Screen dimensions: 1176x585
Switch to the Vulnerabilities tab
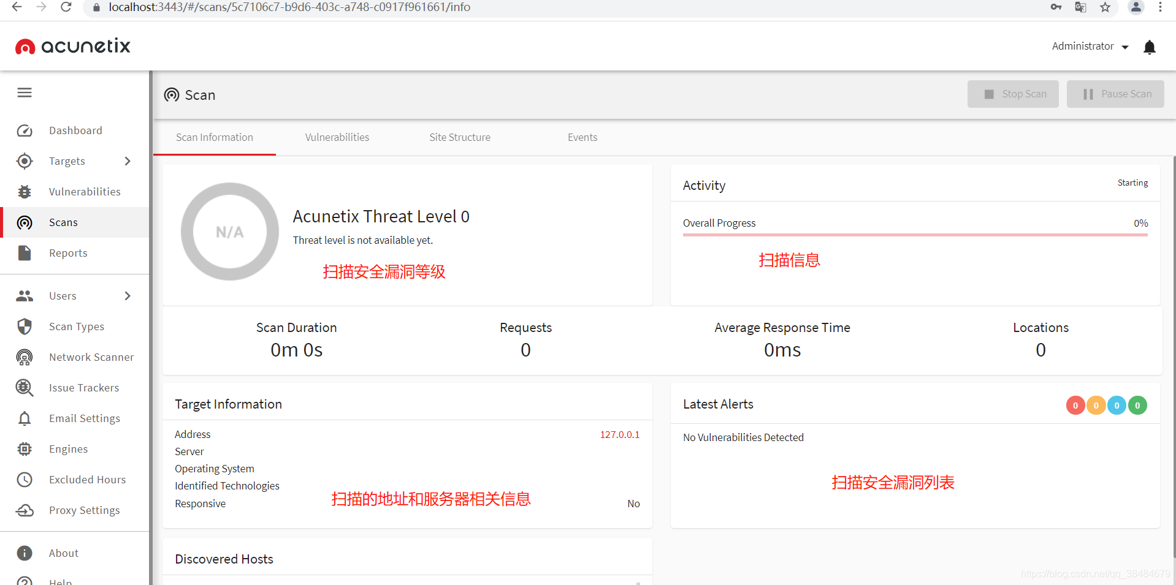tap(337, 137)
